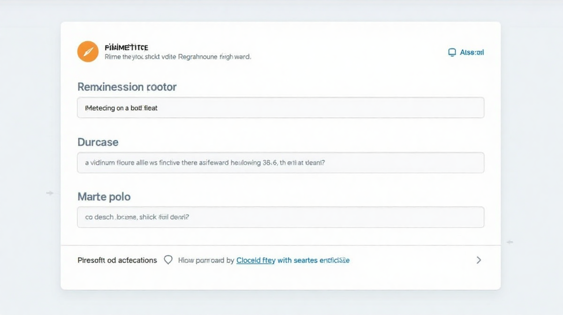Click the heart icon in the footer
563x315 pixels.
coord(168,260)
